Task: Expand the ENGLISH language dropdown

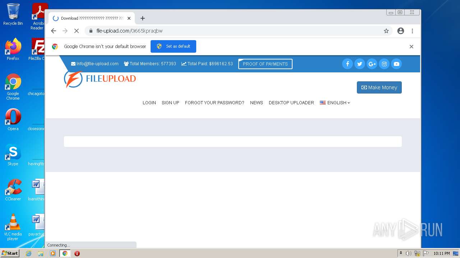Action: [335, 103]
